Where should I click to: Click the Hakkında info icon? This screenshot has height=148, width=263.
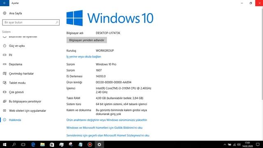click(x=5, y=120)
